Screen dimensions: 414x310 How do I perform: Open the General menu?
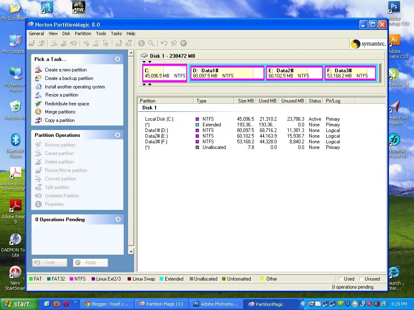click(36, 34)
